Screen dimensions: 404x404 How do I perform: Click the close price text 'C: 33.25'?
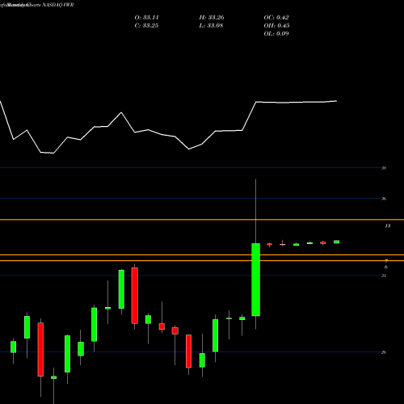tap(147, 26)
